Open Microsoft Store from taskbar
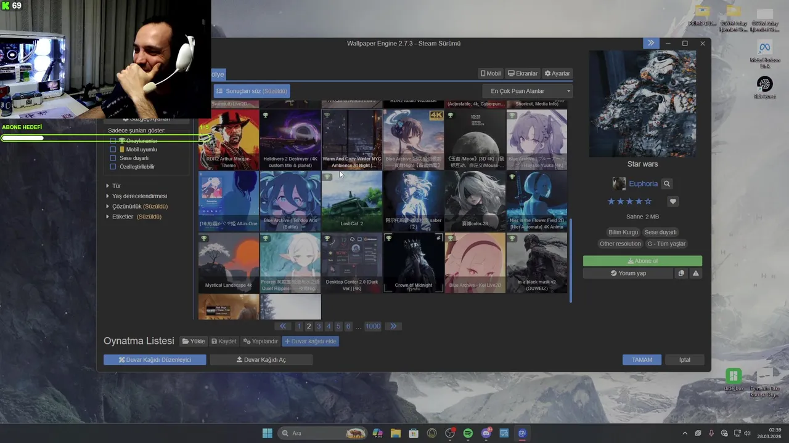The width and height of the screenshot is (789, 443). [x=414, y=433]
